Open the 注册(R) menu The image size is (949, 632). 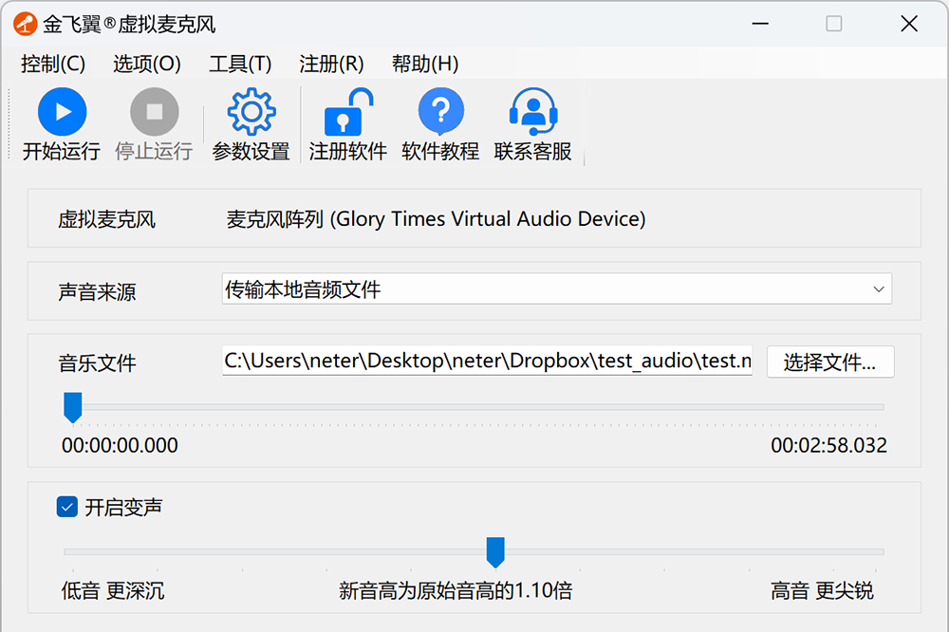click(331, 64)
